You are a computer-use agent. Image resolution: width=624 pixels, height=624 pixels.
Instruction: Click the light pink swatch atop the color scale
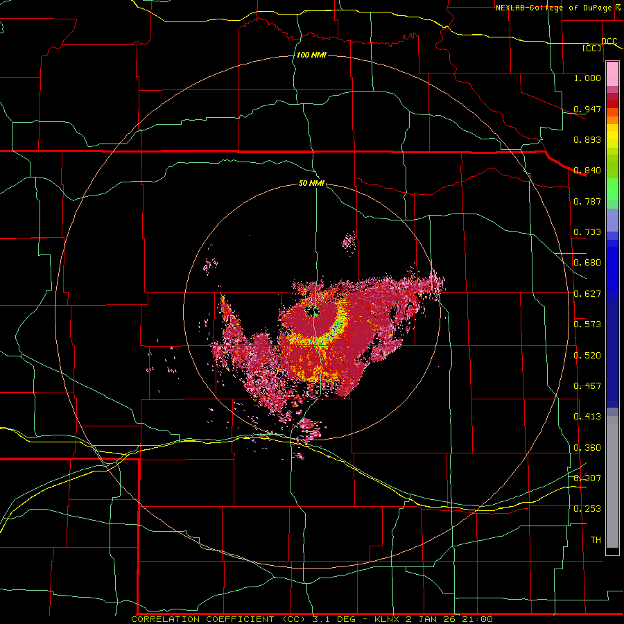(612, 74)
